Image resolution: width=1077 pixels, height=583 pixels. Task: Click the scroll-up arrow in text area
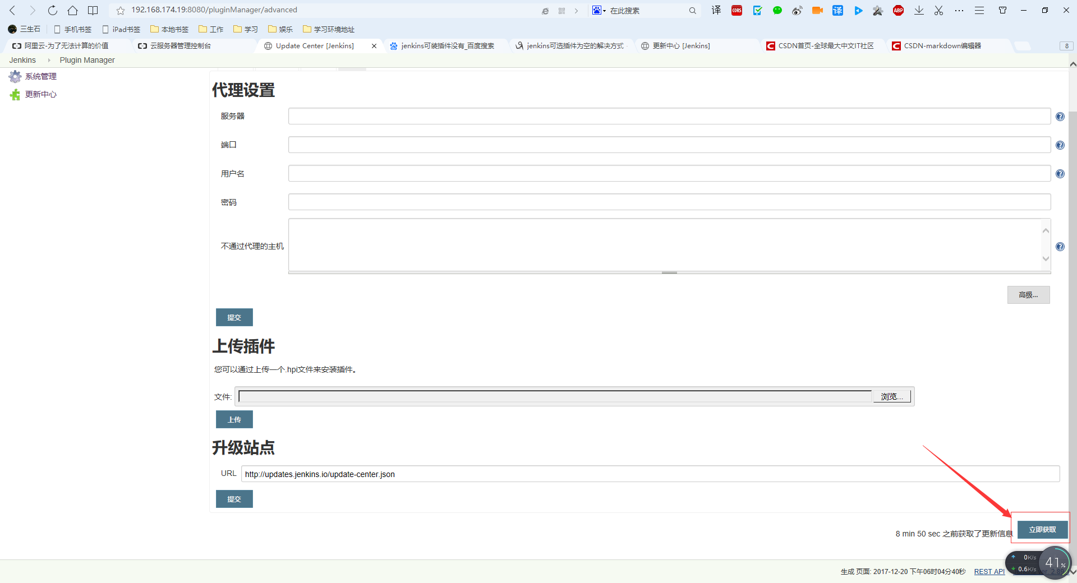1046,230
